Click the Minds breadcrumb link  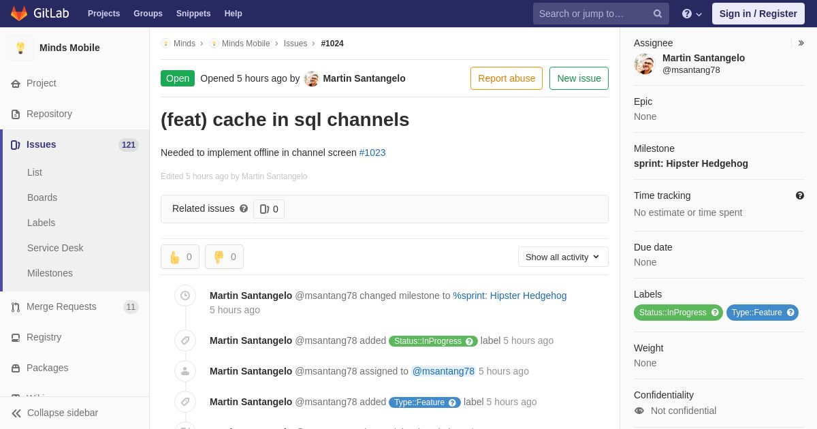tap(185, 44)
